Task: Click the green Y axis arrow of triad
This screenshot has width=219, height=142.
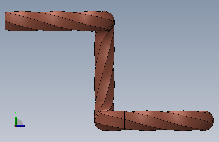Action: (x=16, y=121)
